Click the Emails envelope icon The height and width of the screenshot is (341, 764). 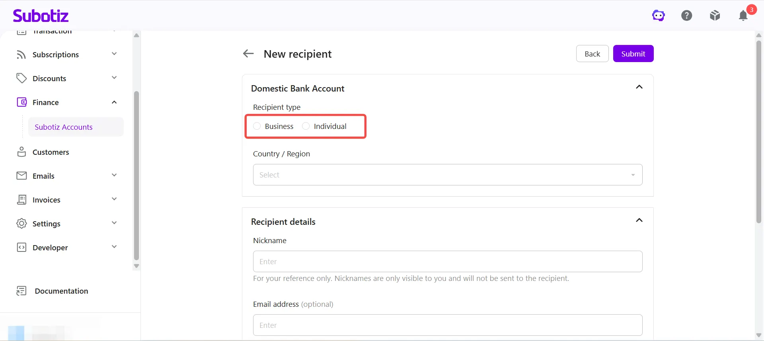[x=21, y=176]
